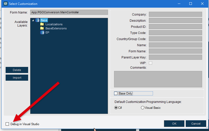209x131 pixels.
Task: Click the Name field
Action: [175, 45]
